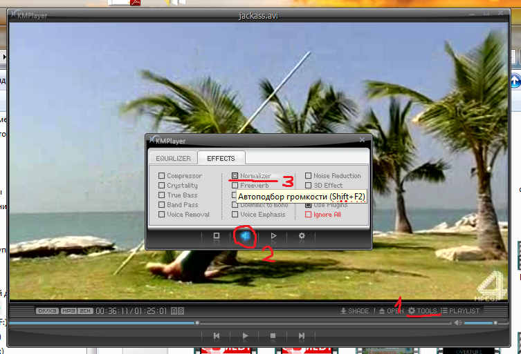521x354 pixels.
Task: Skip to next track
Action: click(302, 336)
